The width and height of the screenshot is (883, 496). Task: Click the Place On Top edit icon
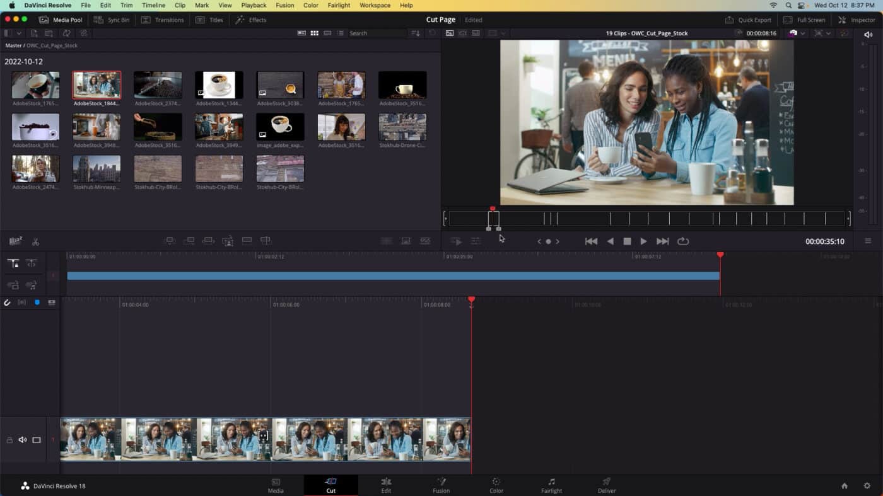click(x=247, y=240)
